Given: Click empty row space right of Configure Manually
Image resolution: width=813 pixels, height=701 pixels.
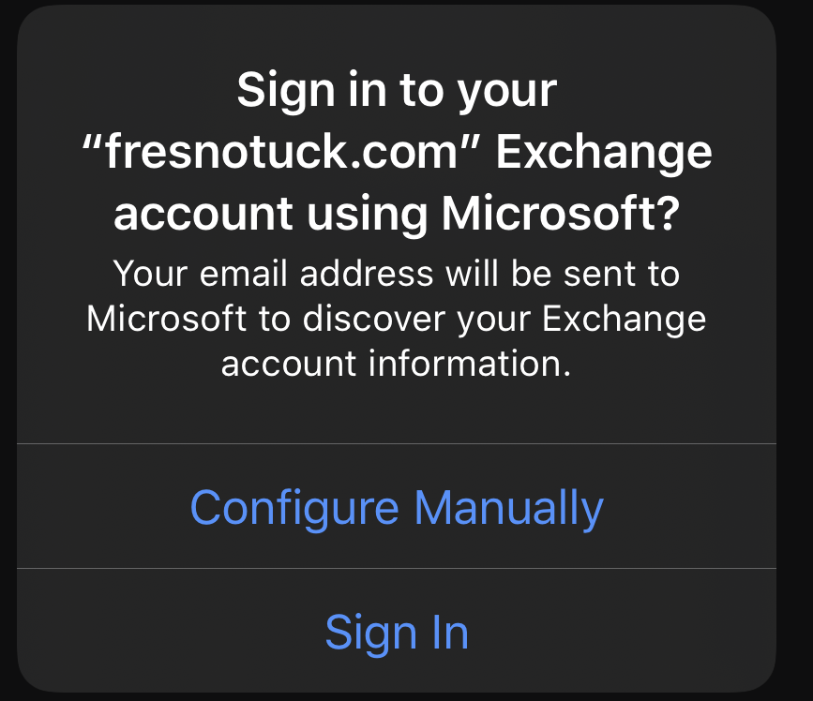Looking at the screenshot, I should click(694, 508).
